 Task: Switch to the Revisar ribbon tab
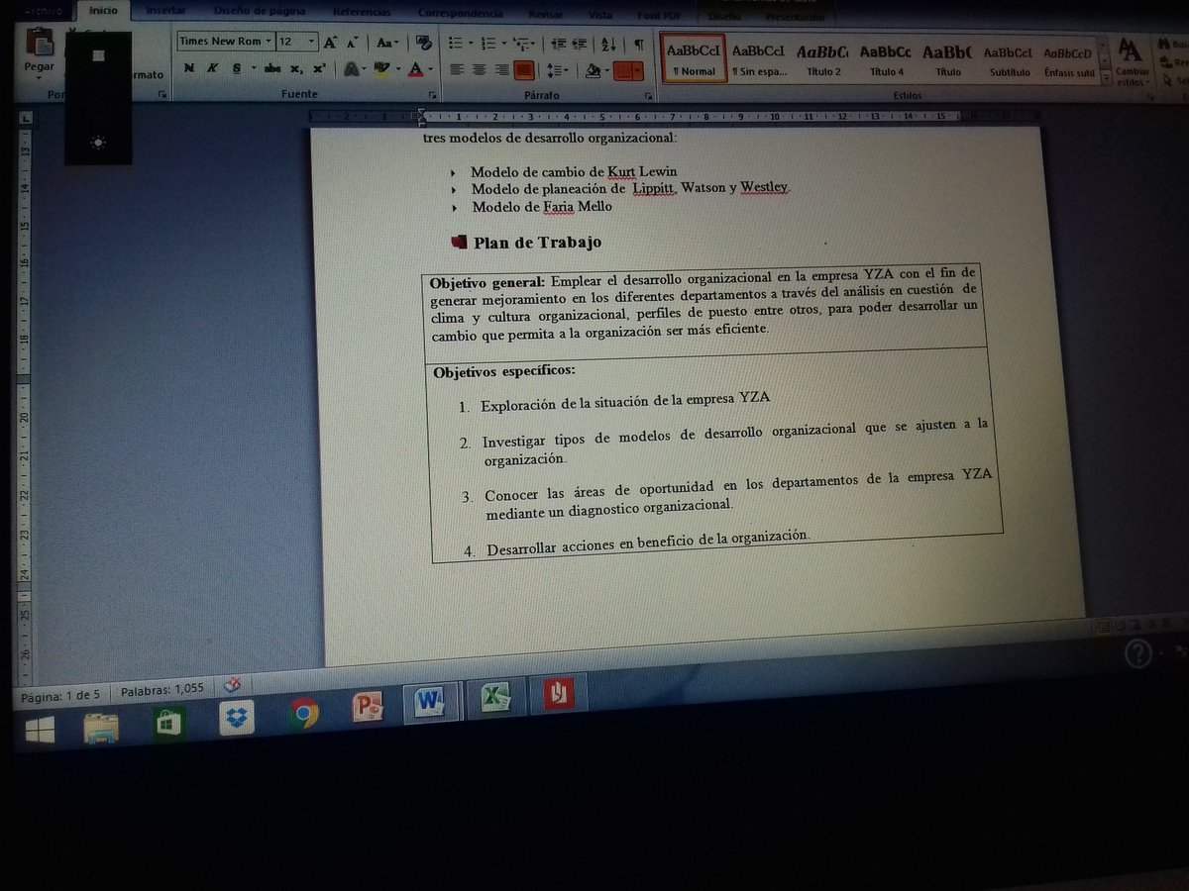point(545,14)
